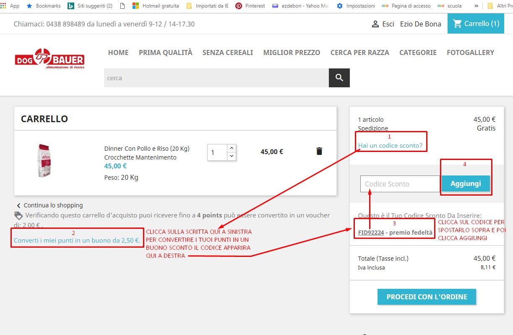Open PRIMA QUALITÀ menu

166,52
